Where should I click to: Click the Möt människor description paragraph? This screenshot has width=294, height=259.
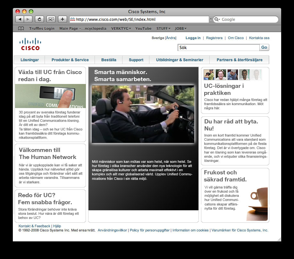tap(142, 170)
